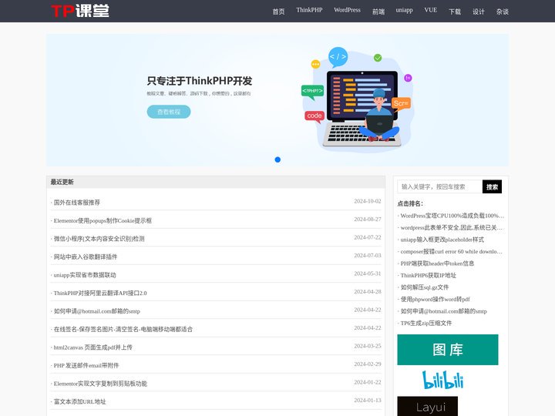Click the 查看教程 banner button

coord(169,112)
